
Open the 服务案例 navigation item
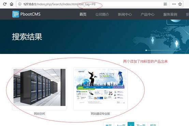point(170,14)
